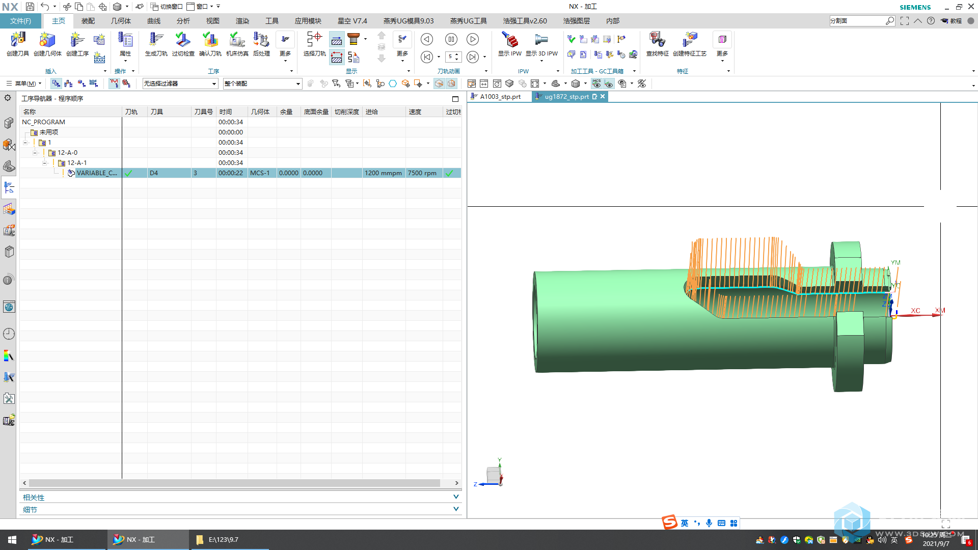
Task: Open Windows Start menu
Action: coord(12,539)
